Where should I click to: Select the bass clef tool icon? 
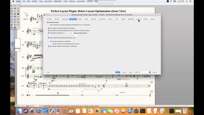18,19
